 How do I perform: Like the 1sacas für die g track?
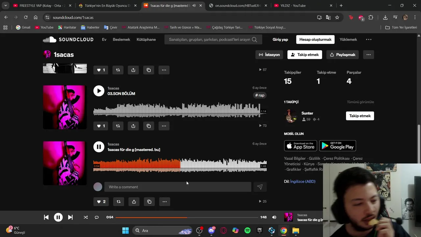click(x=101, y=201)
